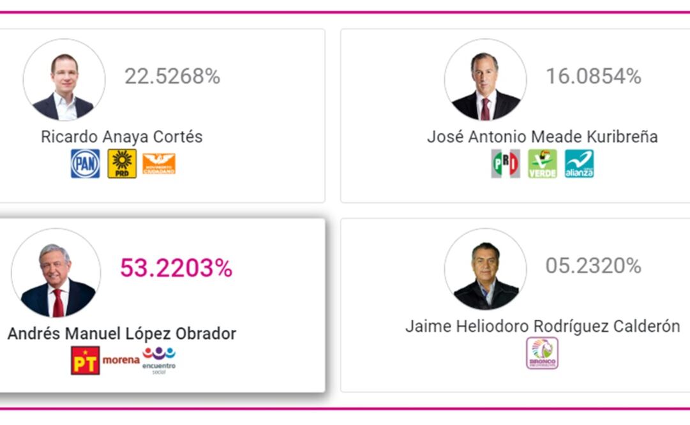Select the Verde party logo
This screenshot has height=425, width=690.
pos(542,164)
